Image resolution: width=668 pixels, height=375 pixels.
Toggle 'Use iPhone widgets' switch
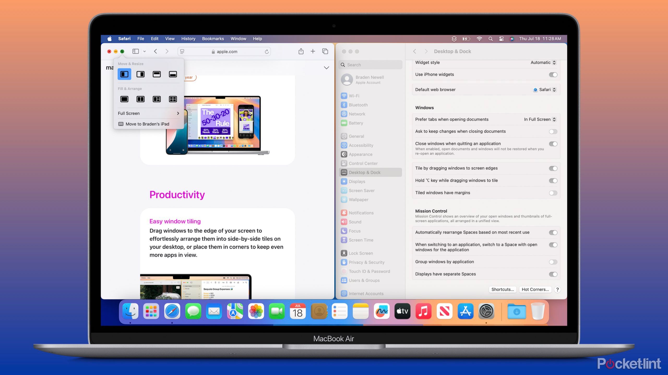(x=553, y=74)
